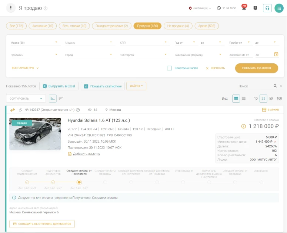Open headset support chat icon
This screenshot has height=233, width=287.
click(x=267, y=8)
